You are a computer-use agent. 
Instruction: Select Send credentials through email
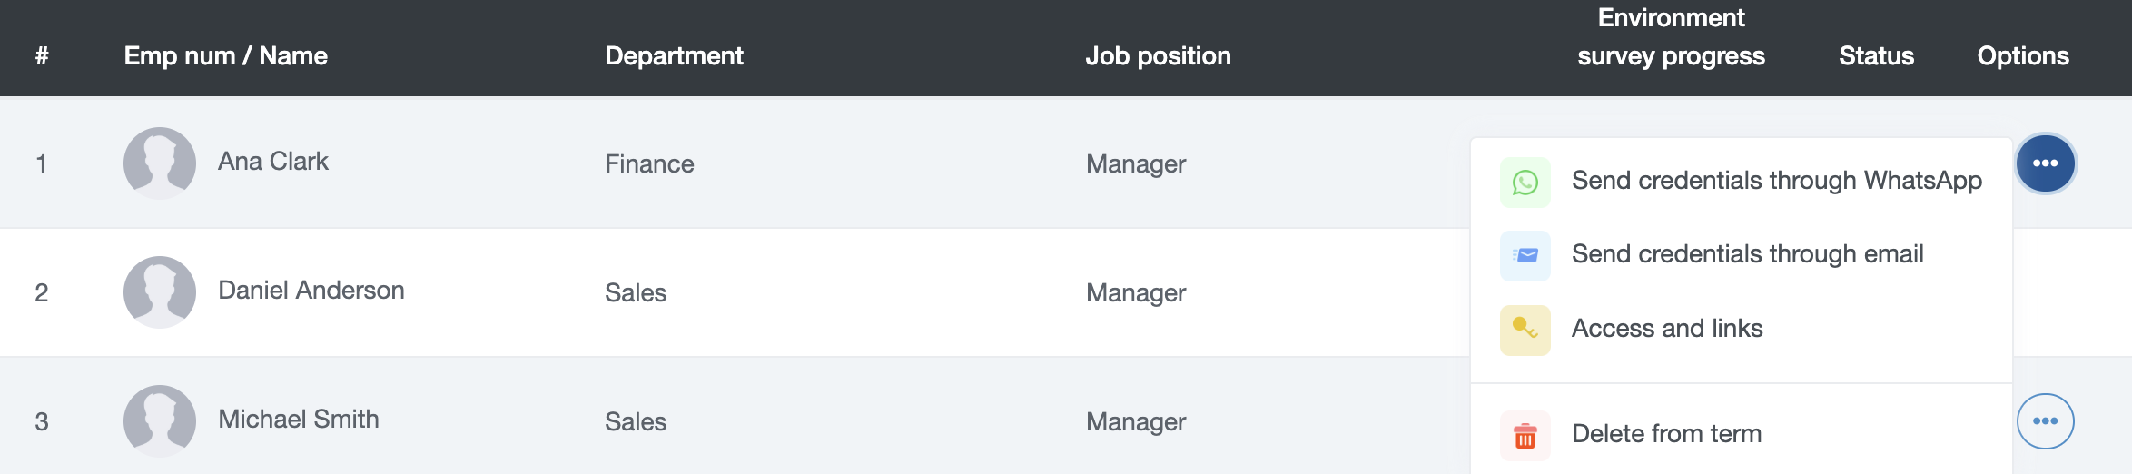[x=1748, y=254]
